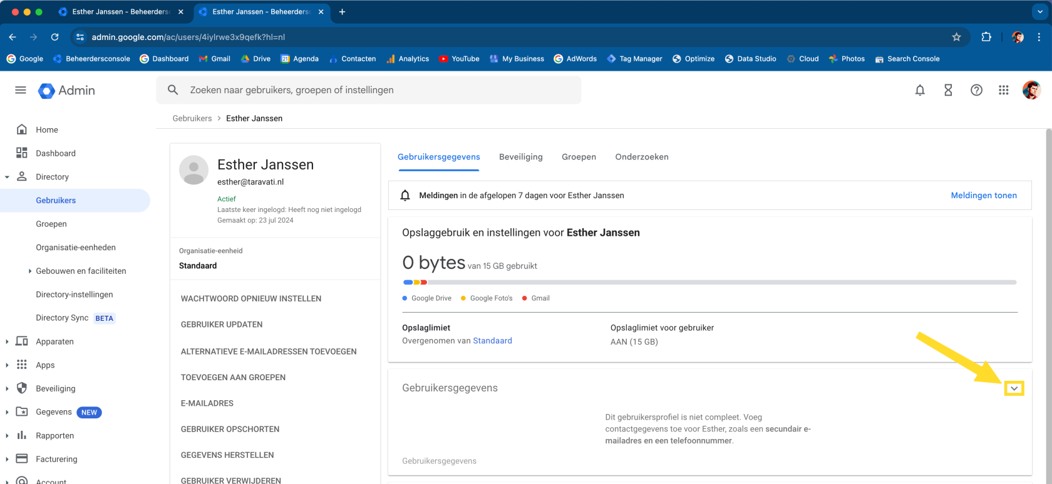Open the main hamburger menu
The width and height of the screenshot is (1052, 484).
21,90
